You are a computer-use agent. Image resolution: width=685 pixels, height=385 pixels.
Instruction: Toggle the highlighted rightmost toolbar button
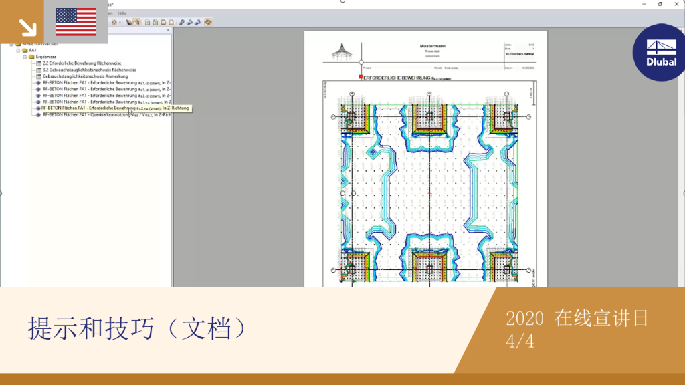click(208, 22)
